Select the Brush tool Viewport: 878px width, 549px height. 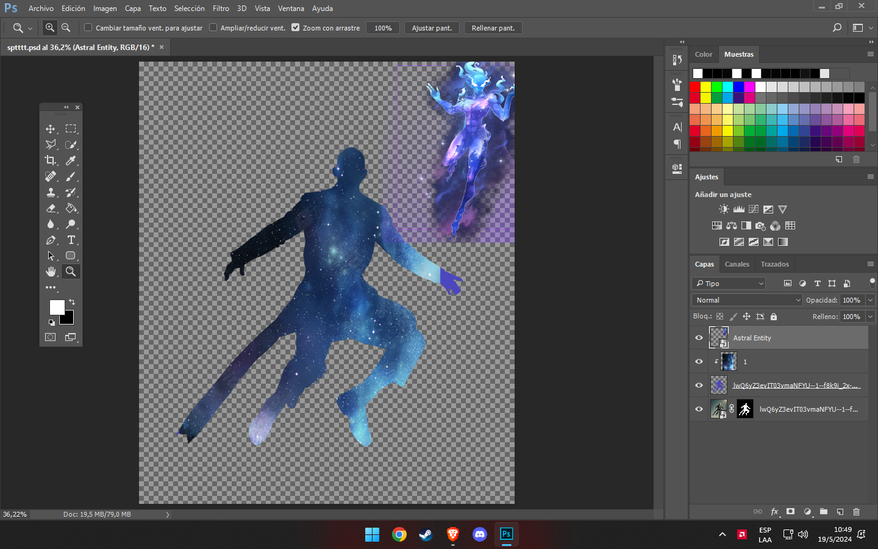click(71, 176)
